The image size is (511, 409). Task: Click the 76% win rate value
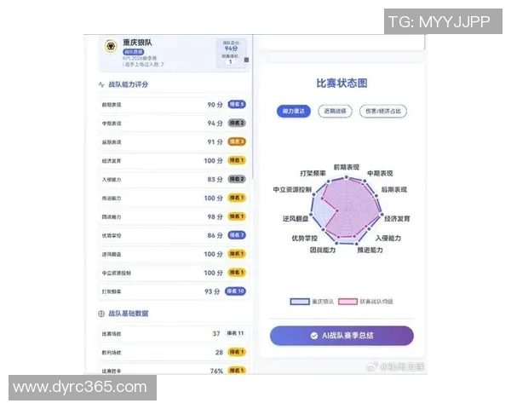216,371
